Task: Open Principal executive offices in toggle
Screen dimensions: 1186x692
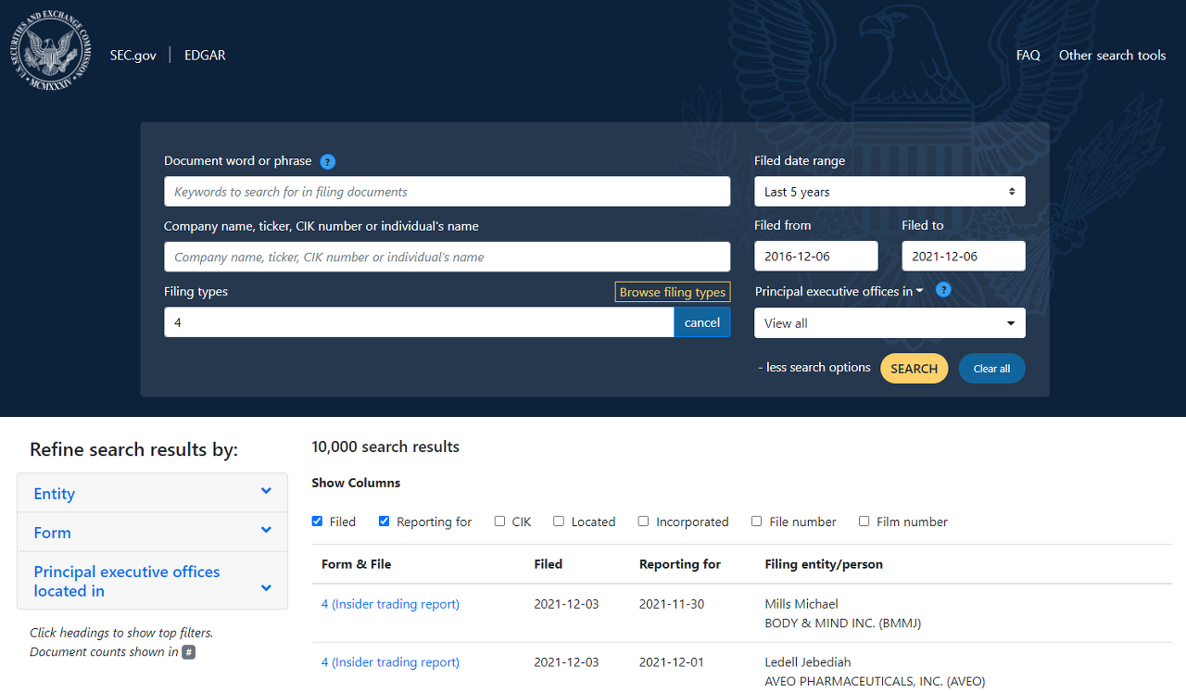Action: coord(839,291)
